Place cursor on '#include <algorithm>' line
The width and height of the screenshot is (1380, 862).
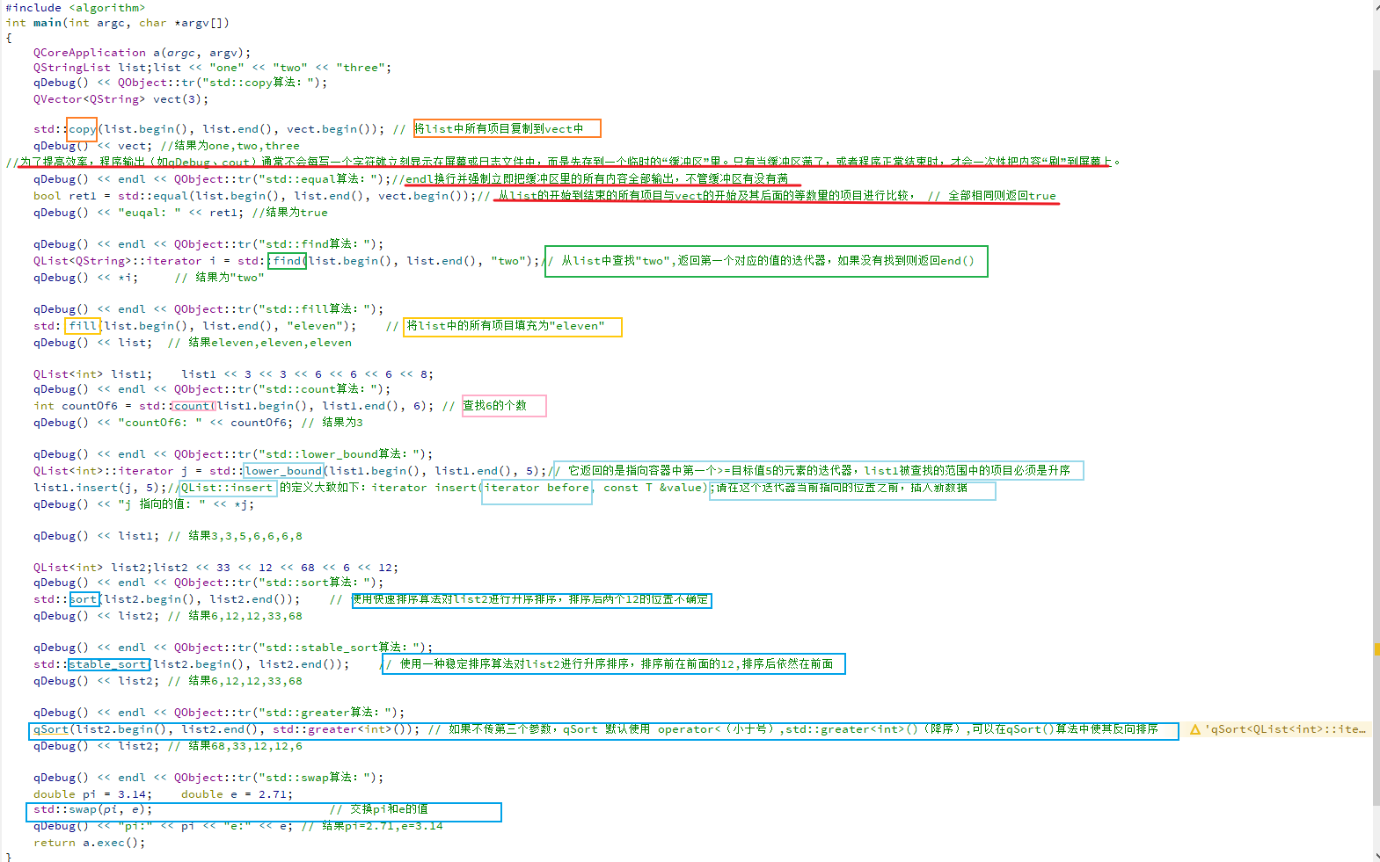point(76,8)
